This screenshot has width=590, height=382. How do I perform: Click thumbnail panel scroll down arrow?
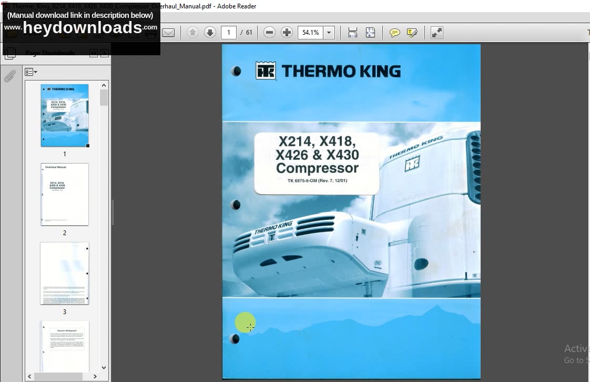pyautogui.click(x=104, y=368)
